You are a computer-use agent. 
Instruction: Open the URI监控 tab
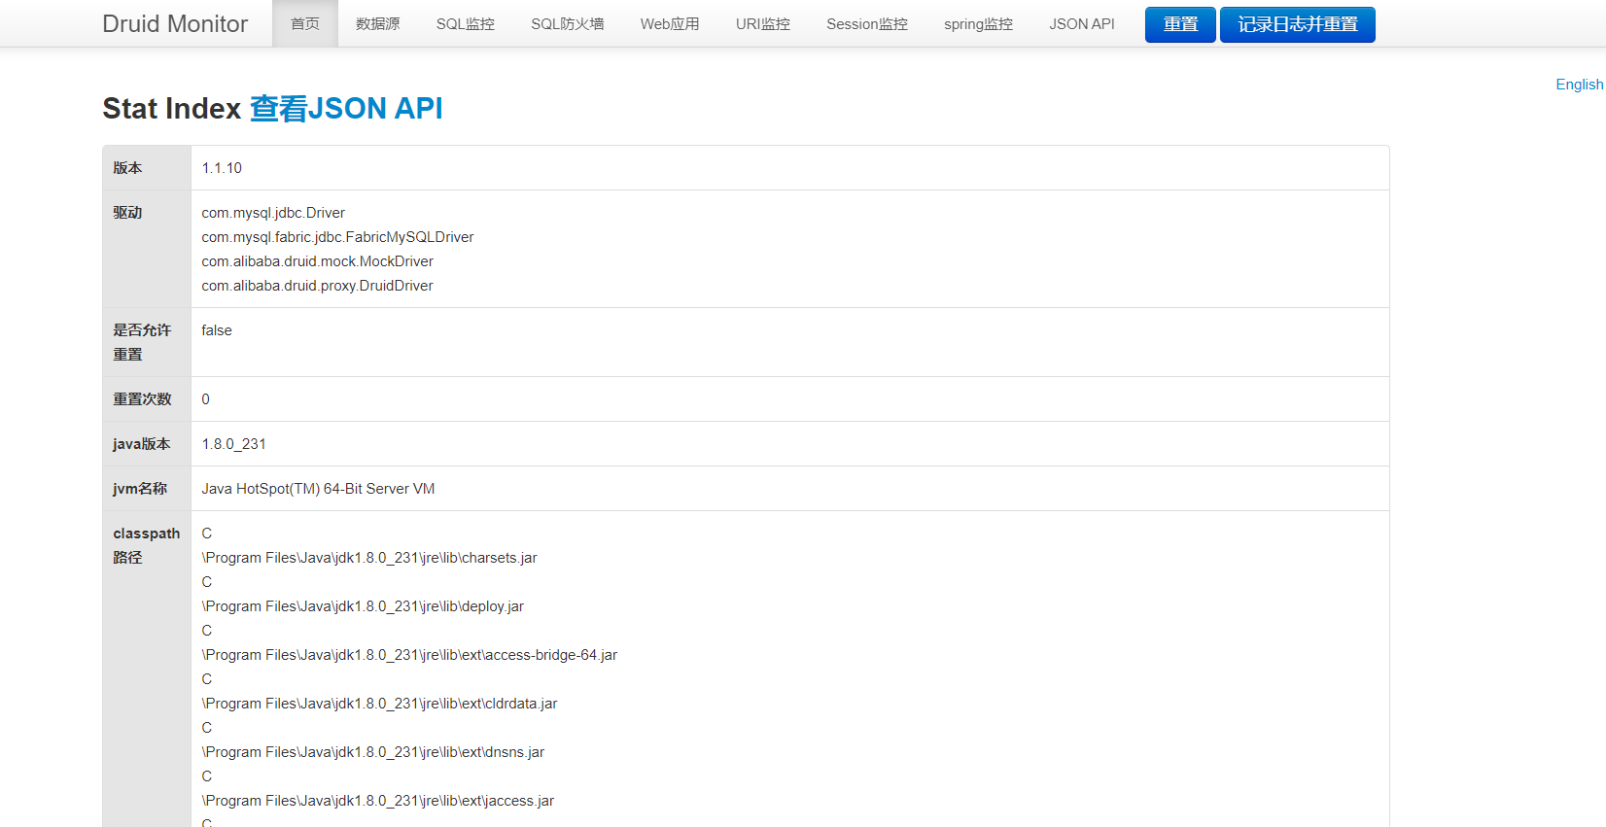click(763, 23)
